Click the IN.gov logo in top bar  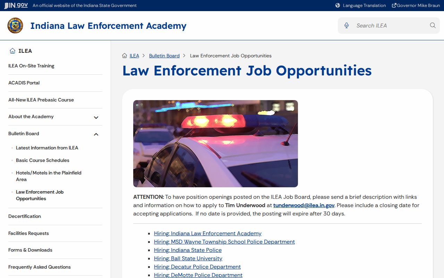pyautogui.click(x=16, y=6)
